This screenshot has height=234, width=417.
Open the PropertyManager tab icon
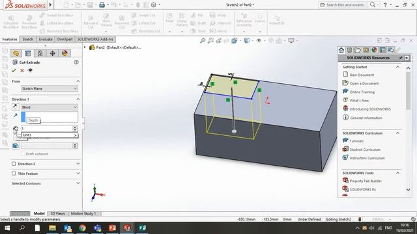pyautogui.click(x=28, y=53)
